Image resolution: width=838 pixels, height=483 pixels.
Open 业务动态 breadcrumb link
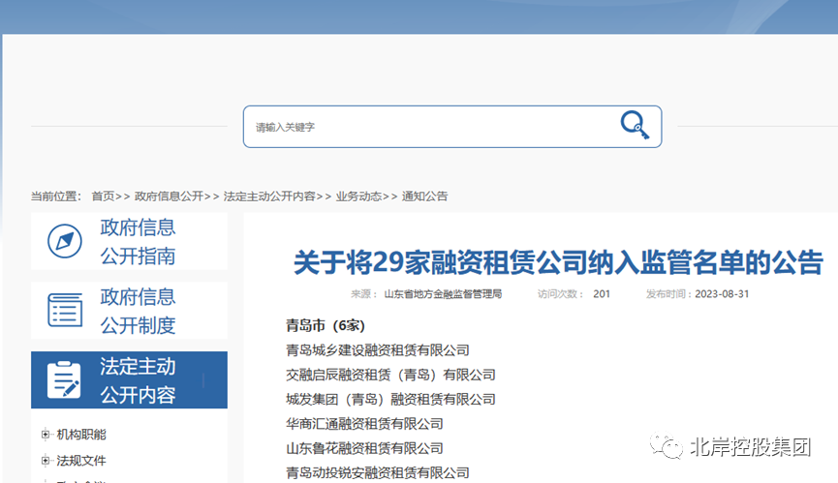coord(358,196)
